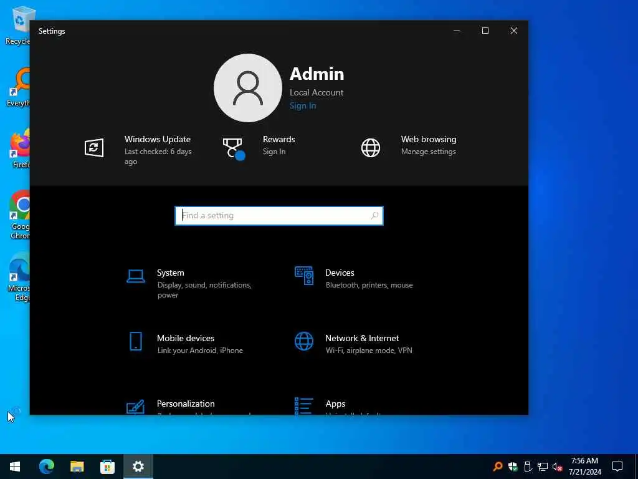The image size is (638, 479).
Task: Click the search magnifier in Find a setting
Action: [x=374, y=215]
